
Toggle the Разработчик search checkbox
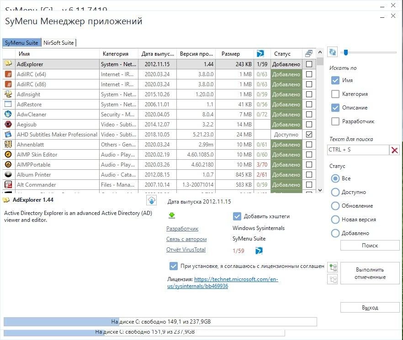pos(335,121)
